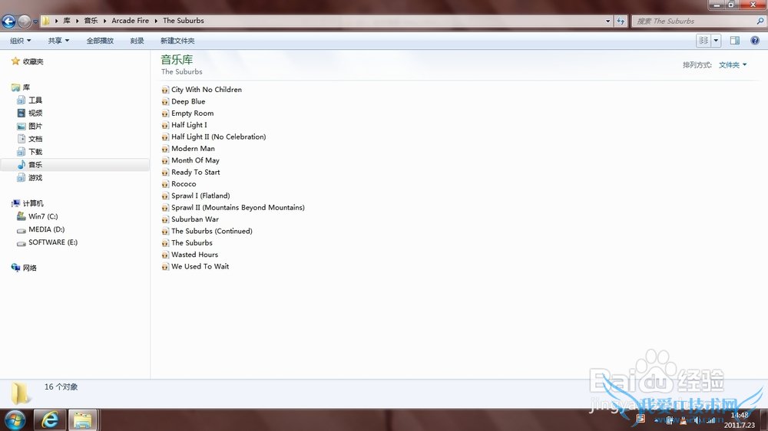Click 音乐 in the address breadcrumb
Image resolution: width=768 pixels, height=431 pixels.
tap(91, 21)
